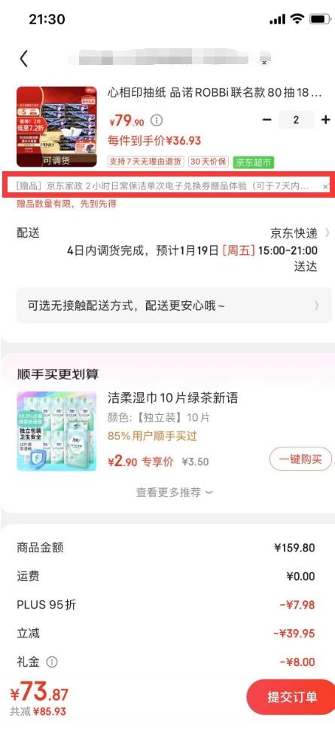
Task: Edit the quantity field showing 2
Action: [296, 120]
